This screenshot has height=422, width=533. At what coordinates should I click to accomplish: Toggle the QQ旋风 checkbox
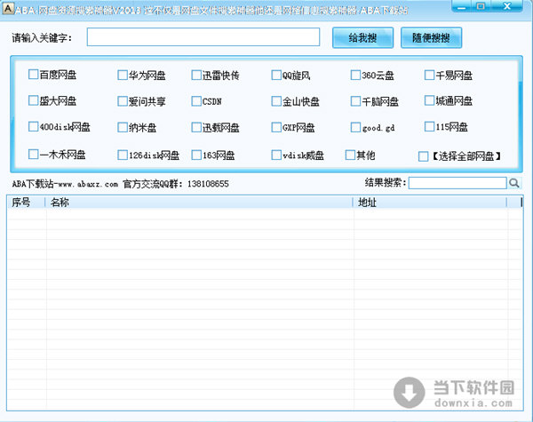(x=276, y=75)
